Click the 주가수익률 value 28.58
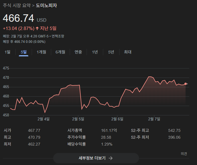197x165 pixels. [106, 137]
